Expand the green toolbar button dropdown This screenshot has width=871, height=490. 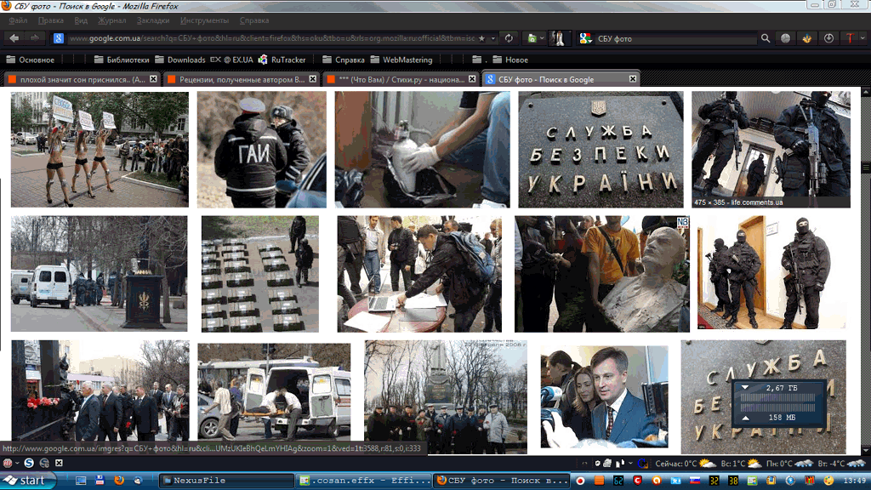(x=541, y=38)
